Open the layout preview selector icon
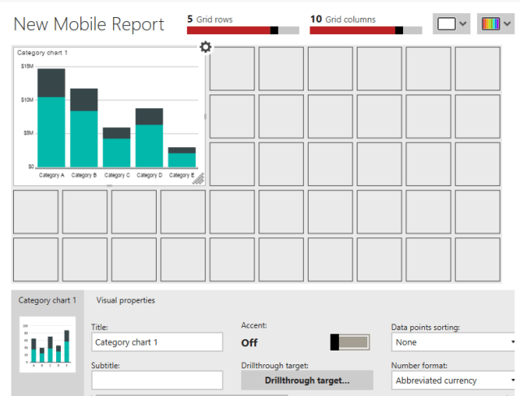 click(447, 24)
